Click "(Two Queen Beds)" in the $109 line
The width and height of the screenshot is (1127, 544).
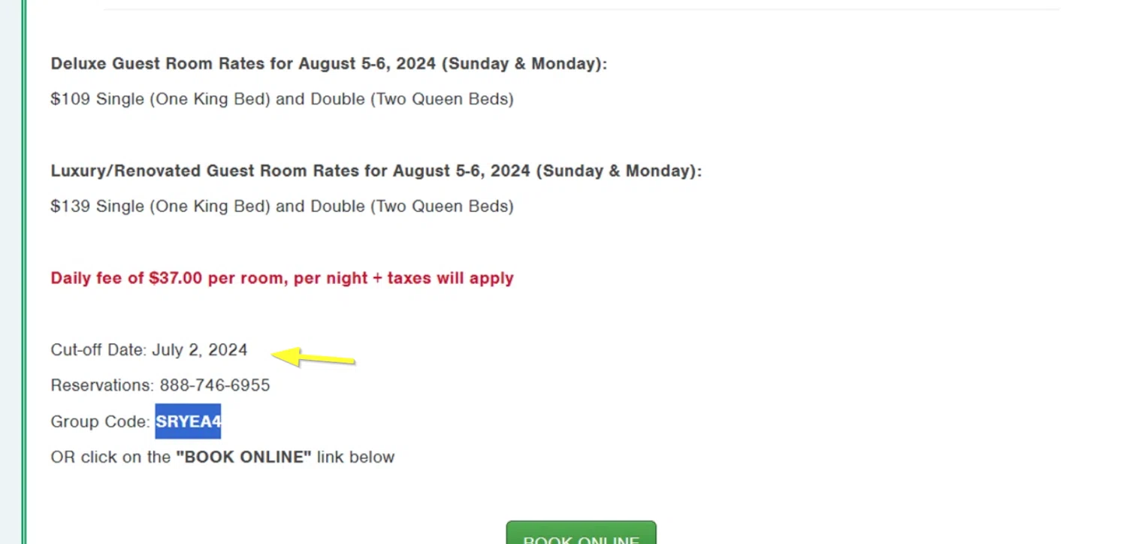click(x=442, y=99)
